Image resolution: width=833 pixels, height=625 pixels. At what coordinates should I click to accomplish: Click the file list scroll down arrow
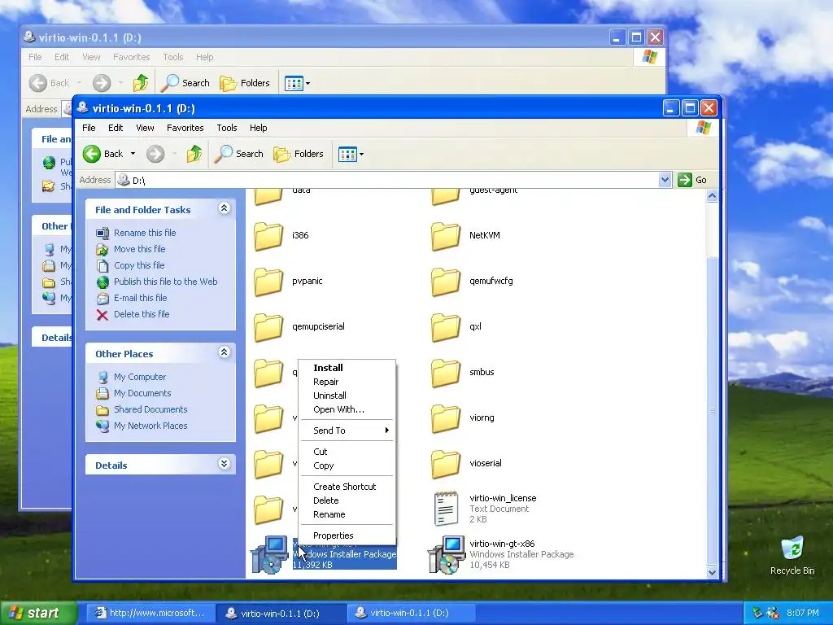(x=712, y=572)
